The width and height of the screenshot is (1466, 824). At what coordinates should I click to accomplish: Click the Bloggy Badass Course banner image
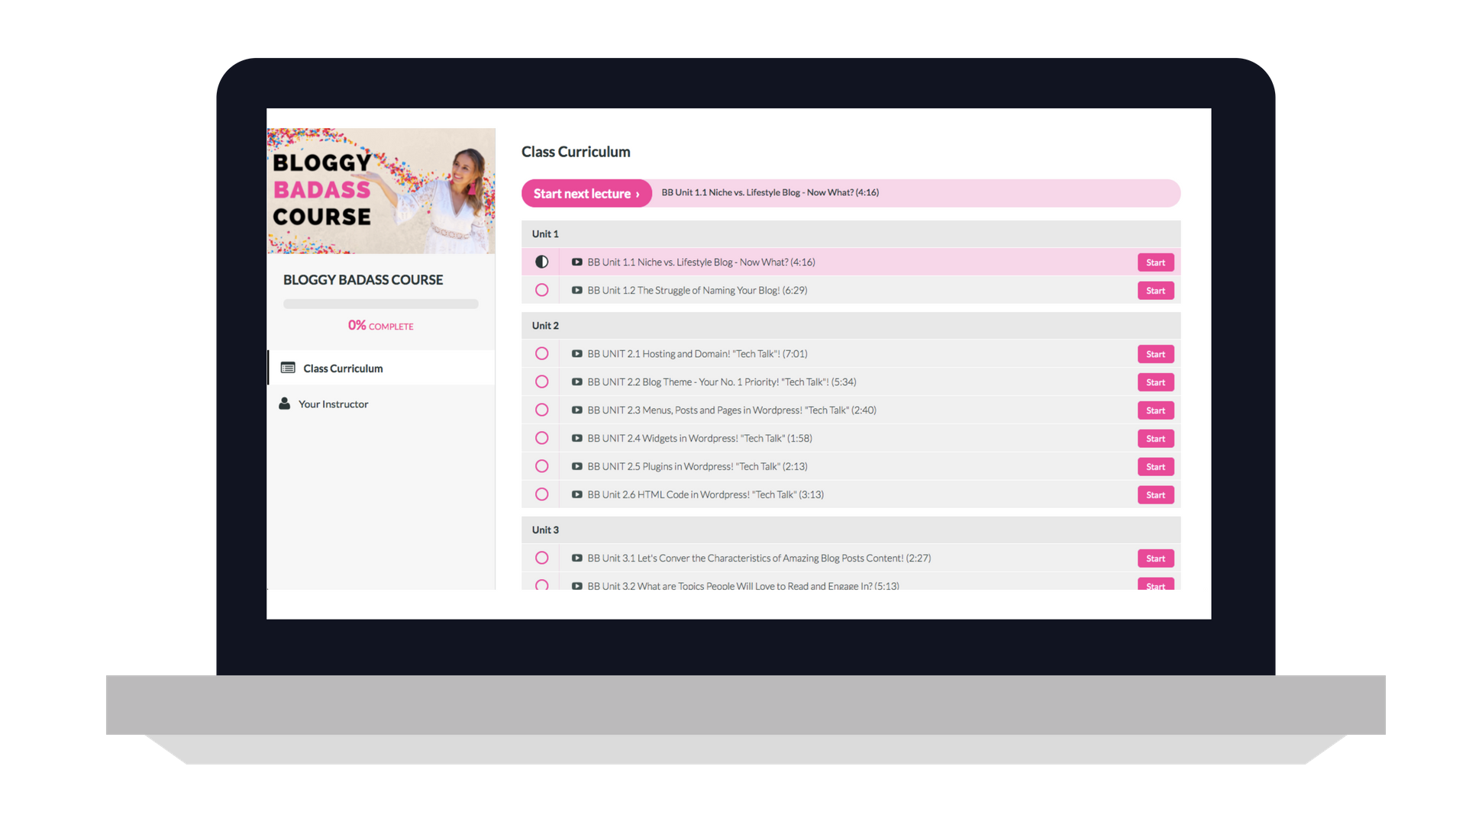(x=381, y=191)
